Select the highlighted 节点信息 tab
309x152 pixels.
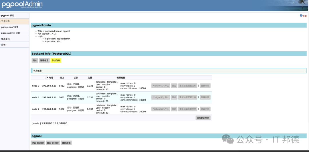pos(56,61)
